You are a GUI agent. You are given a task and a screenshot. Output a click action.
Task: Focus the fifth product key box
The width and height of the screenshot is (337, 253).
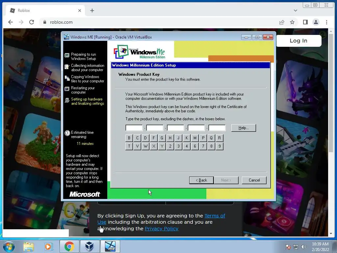217,128
